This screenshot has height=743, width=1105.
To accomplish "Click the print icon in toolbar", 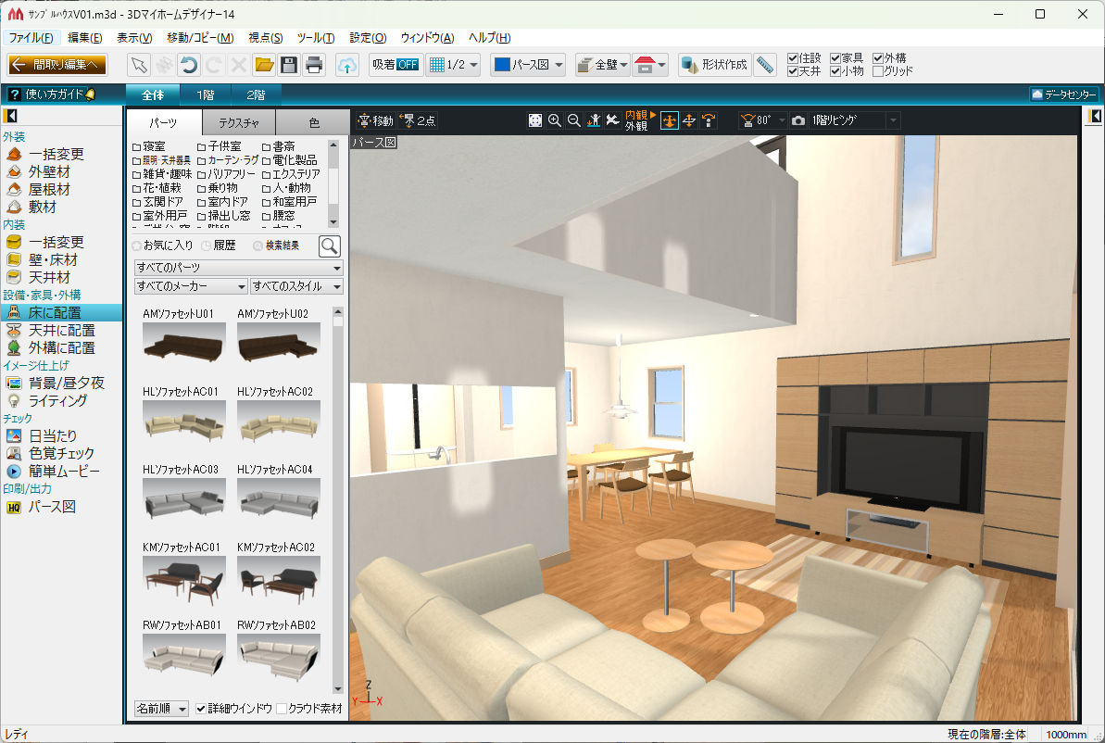I will tap(315, 65).
